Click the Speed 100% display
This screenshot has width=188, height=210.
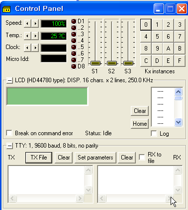54,24
